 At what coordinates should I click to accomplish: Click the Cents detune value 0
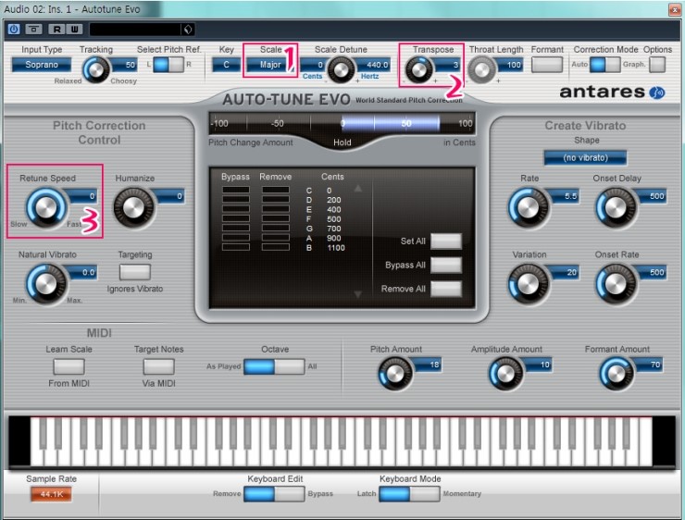313,65
